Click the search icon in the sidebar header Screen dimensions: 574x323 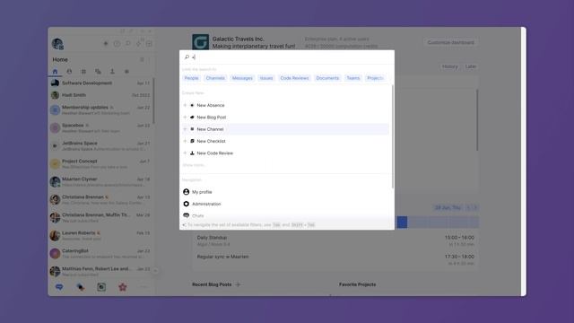click(127, 44)
